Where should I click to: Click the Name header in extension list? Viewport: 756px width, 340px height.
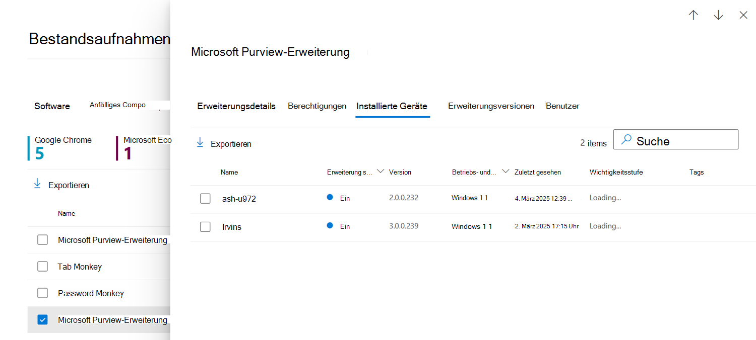pyautogui.click(x=67, y=213)
